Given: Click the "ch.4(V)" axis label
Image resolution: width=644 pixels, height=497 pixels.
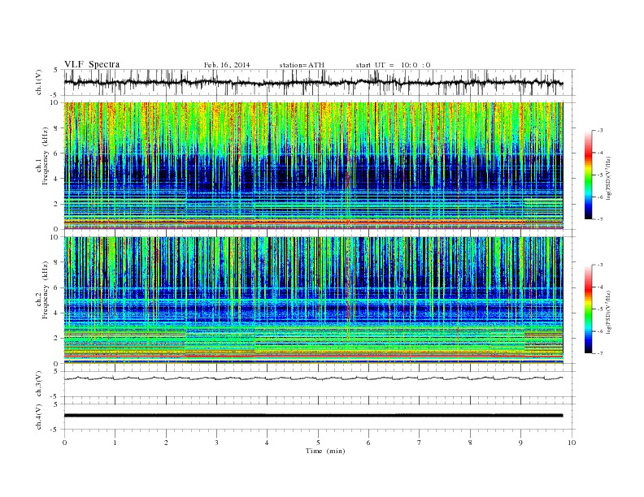Looking at the screenshot, I should pos(39,417).
